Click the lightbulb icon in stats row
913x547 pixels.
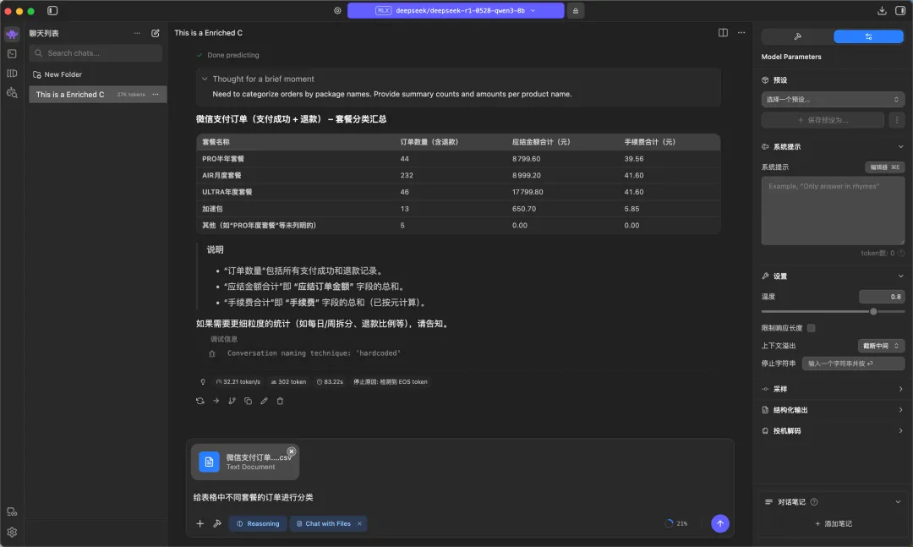[x=203, y=382]
